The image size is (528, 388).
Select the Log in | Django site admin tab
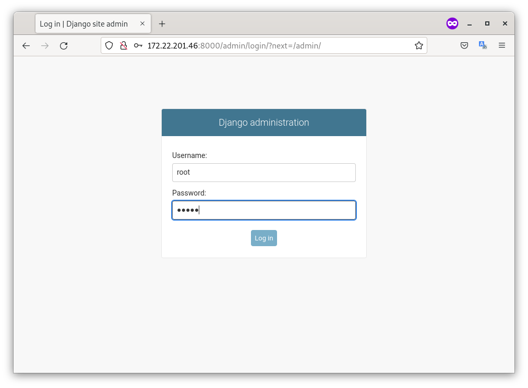(x=83, y=24)
